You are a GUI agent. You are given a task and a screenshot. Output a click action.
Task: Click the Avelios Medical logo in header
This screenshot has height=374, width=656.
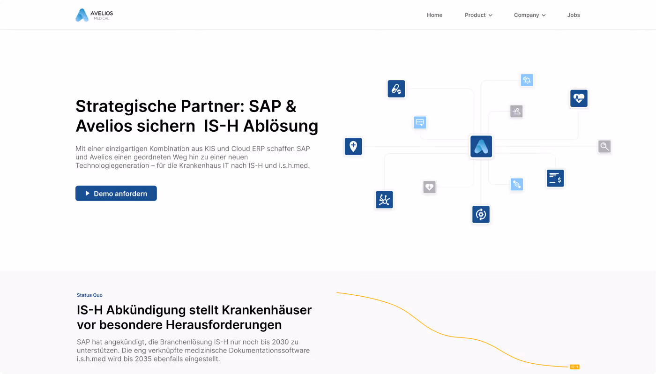tap(94, 15)
